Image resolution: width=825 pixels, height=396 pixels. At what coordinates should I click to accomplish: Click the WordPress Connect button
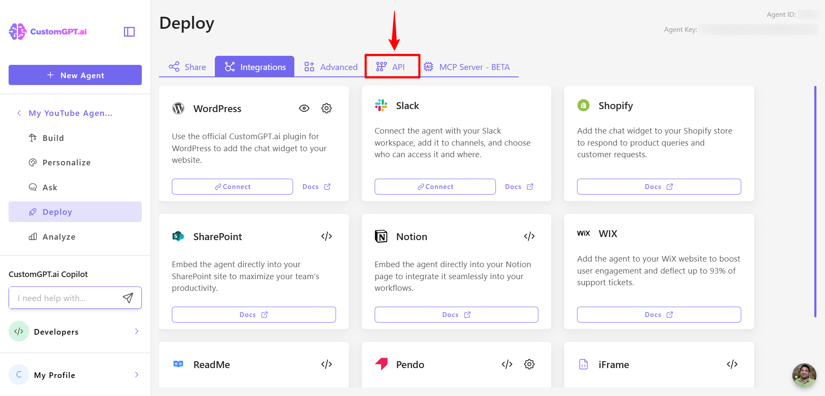tap(232, 187)
